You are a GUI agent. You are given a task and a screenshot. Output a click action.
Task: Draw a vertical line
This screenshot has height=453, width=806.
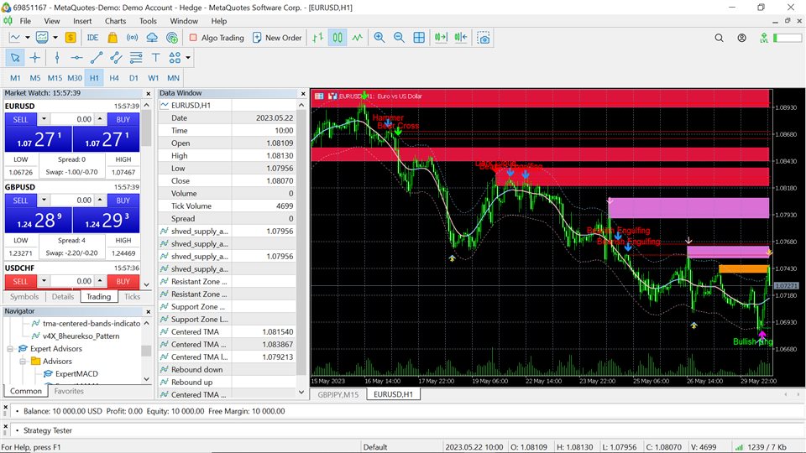click(57, 58)
